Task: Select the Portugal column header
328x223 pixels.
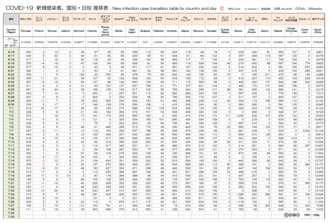Action: click(26, 31)
